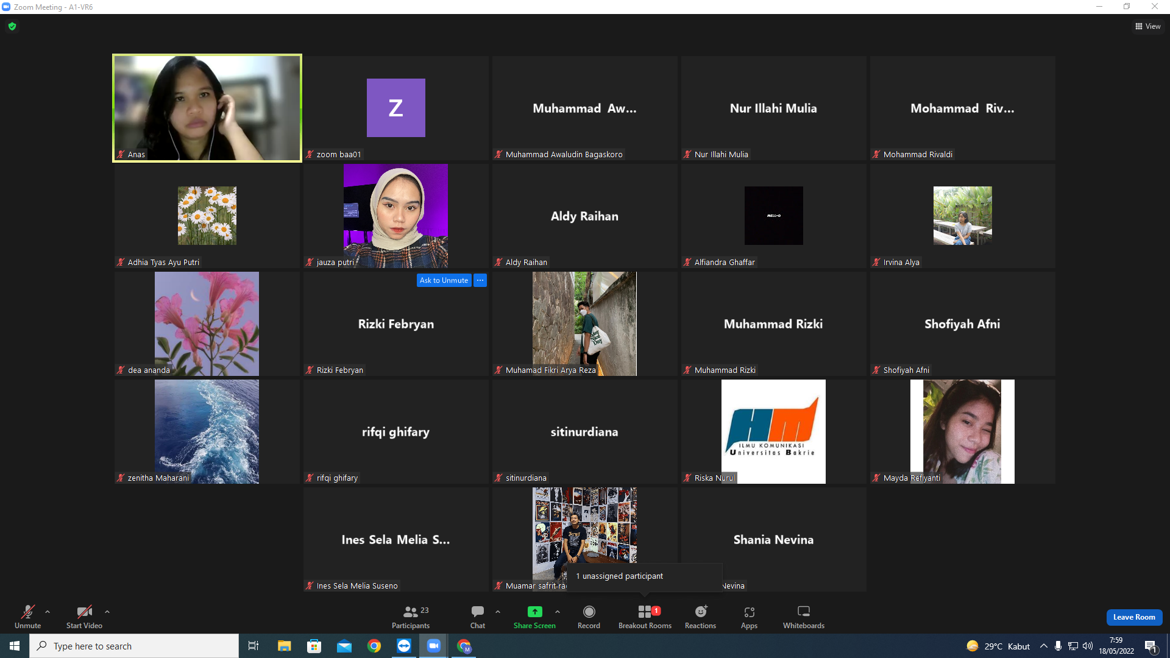Start recording with the Record button
Screen dimensions: 1170x658
pyautogui.click(x=589, y=617)
